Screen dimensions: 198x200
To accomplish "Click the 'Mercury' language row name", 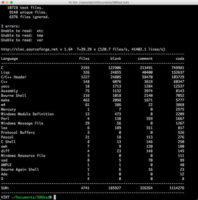I will pyautogui.click(x=8, y=110).
